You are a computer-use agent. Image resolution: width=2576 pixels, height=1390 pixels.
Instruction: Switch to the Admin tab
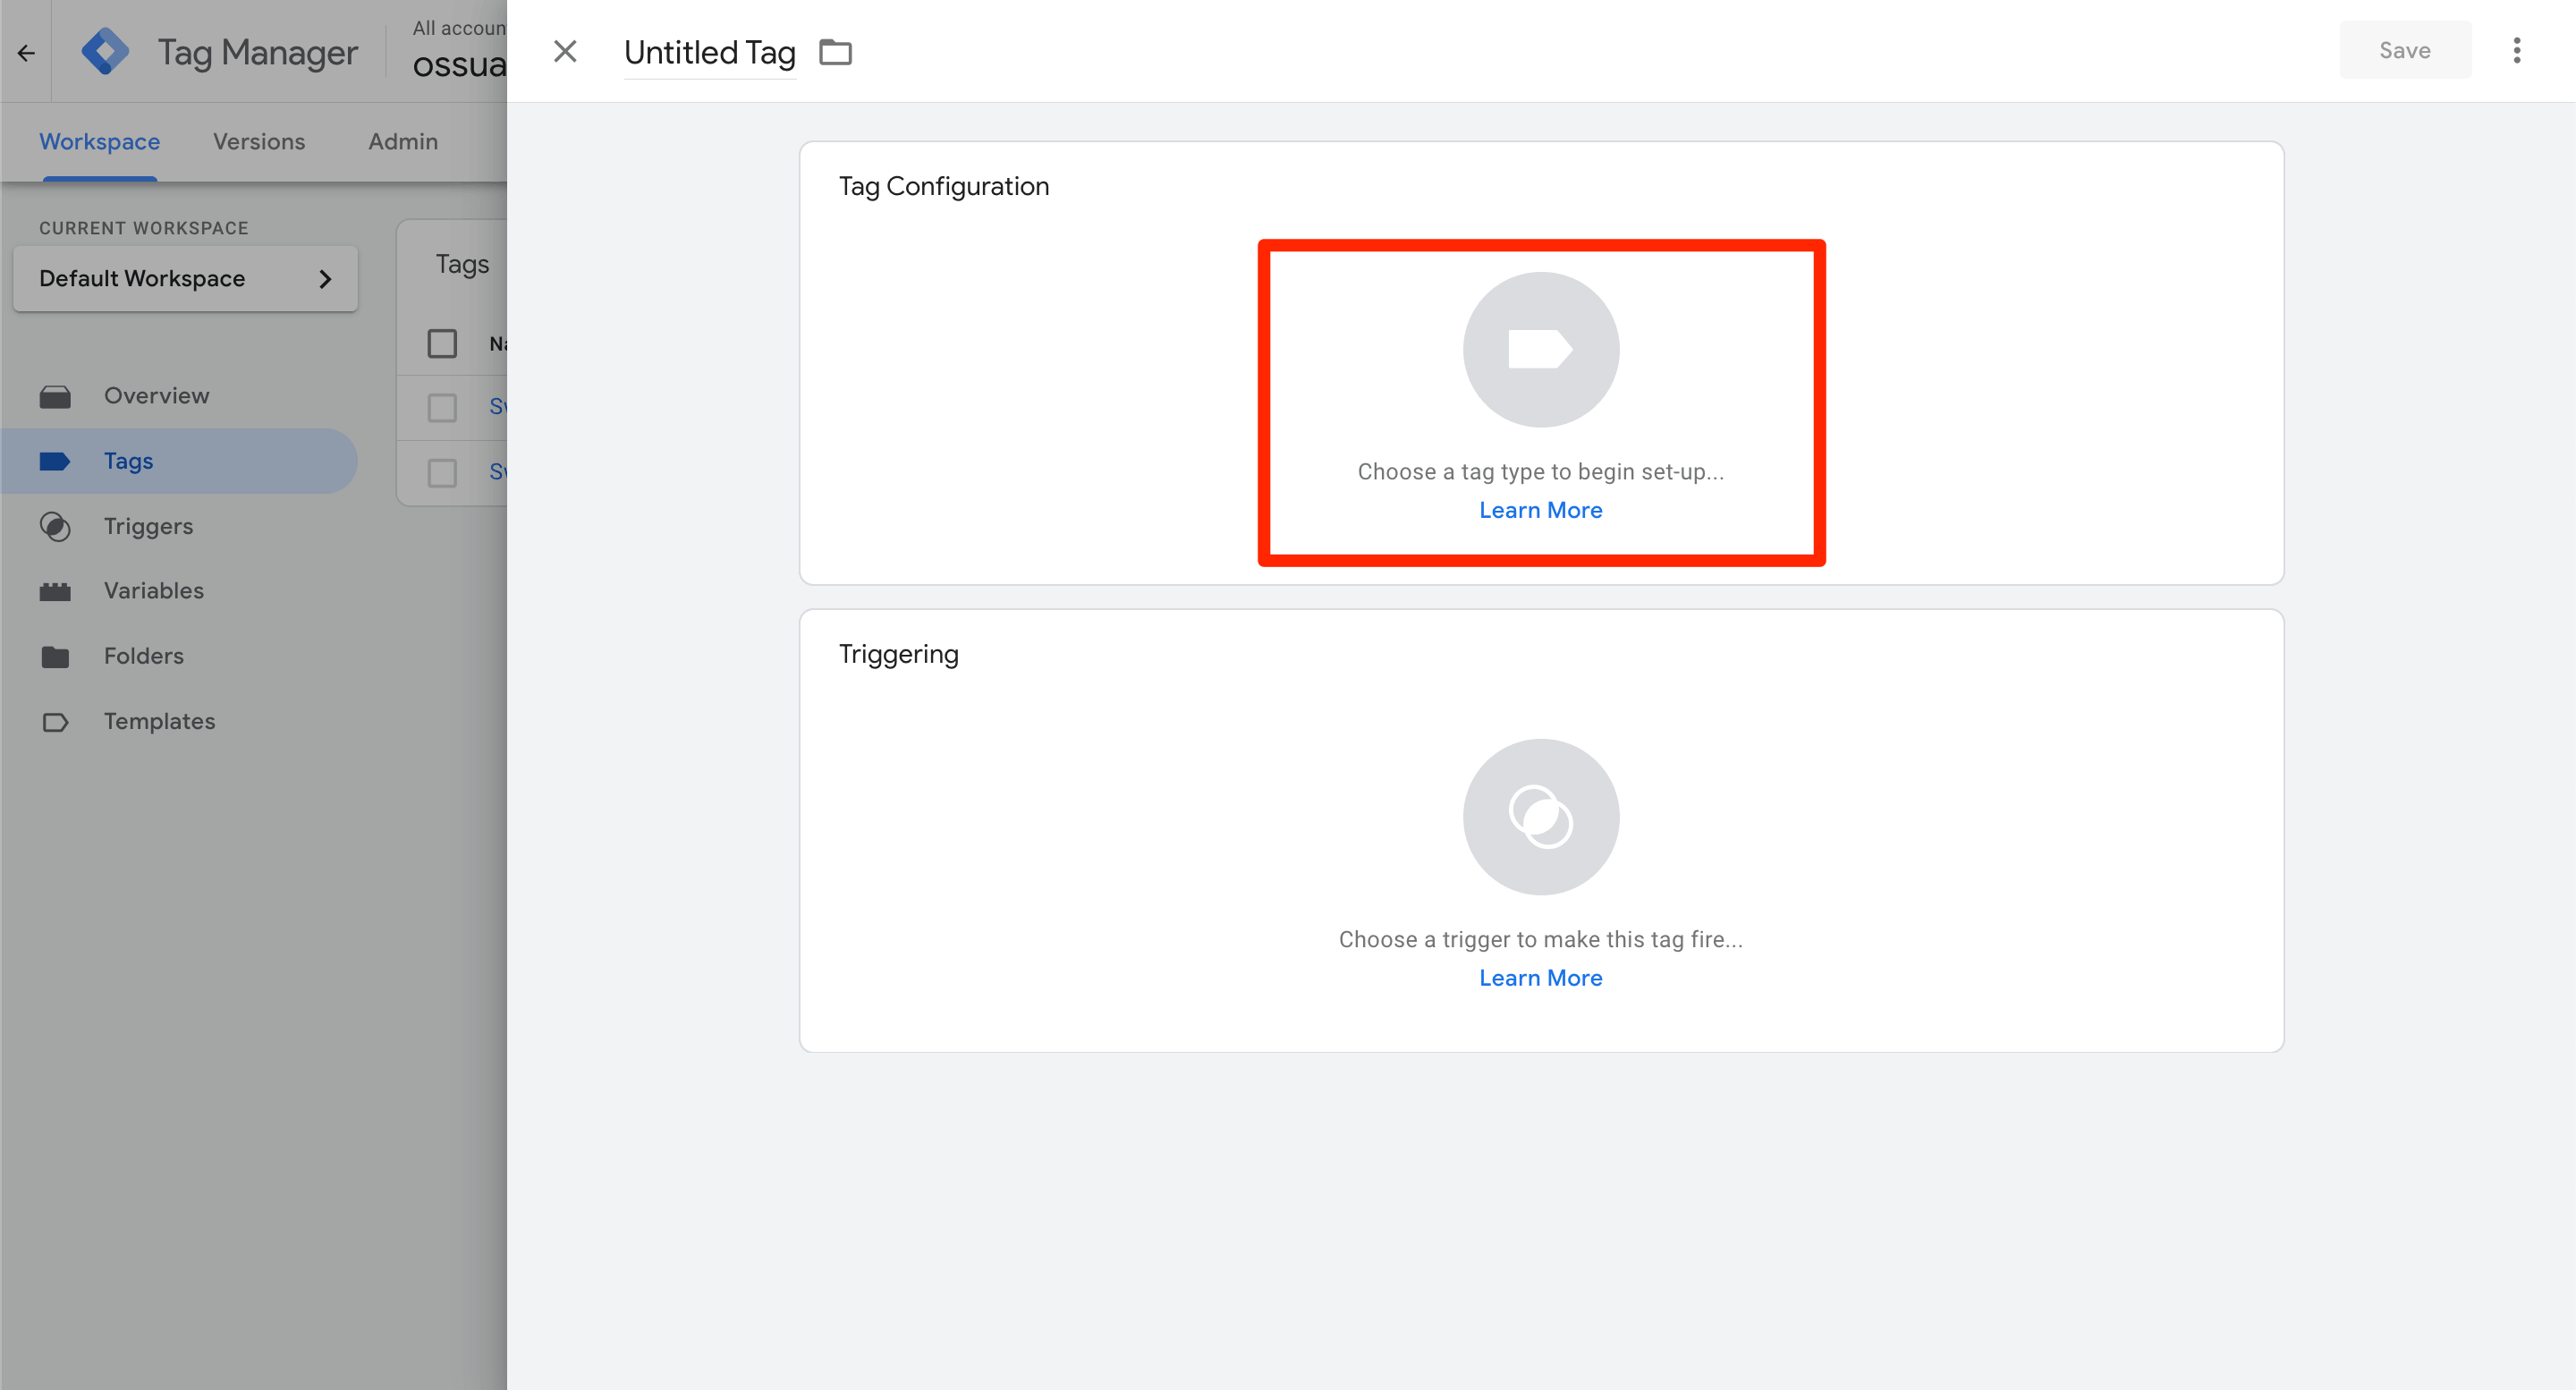pos(402,141)
